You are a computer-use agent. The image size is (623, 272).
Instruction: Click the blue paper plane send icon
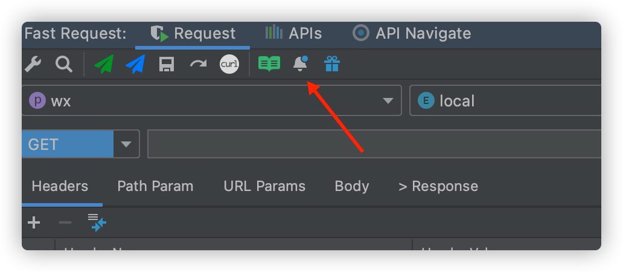135,64
